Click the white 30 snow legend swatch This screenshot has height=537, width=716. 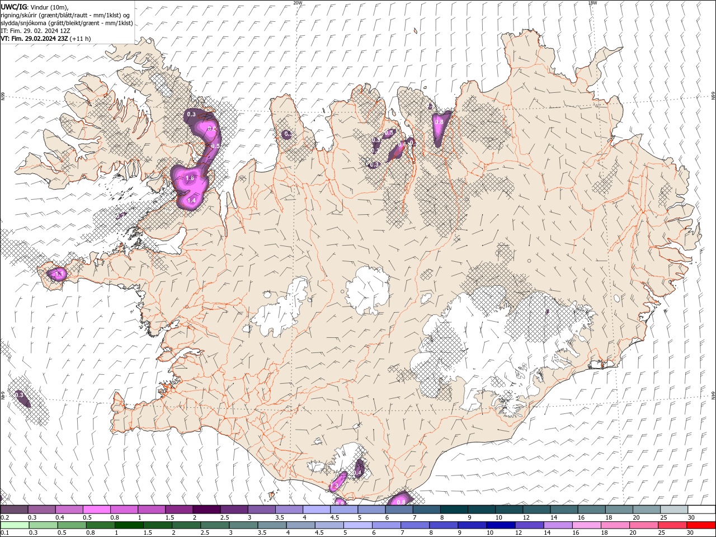point(701,510)
